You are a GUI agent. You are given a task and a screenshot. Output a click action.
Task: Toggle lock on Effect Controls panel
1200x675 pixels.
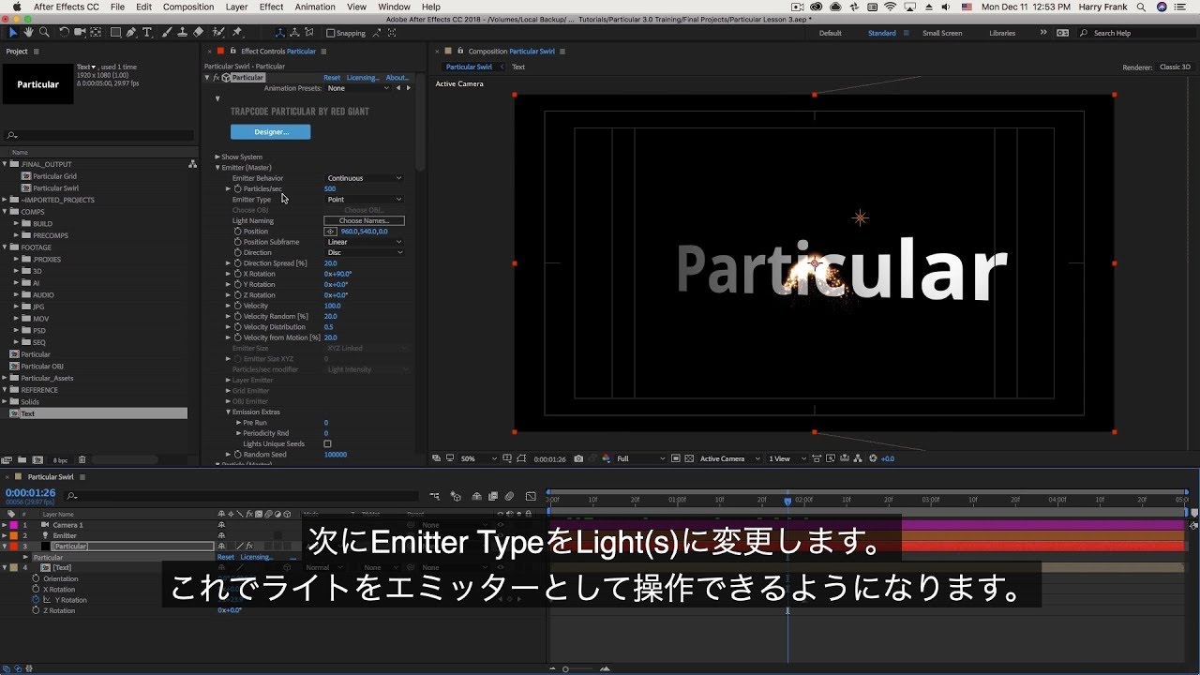pyautogui.click(x=233, y=51)
